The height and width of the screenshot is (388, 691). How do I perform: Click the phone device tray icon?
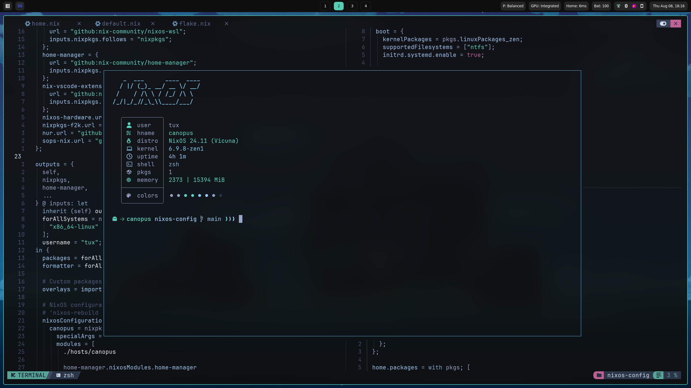[642, 6]
